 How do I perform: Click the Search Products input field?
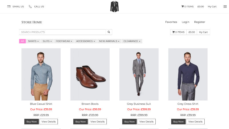point(62,32)
